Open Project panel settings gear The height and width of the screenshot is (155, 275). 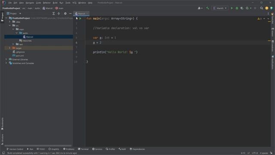65,13
